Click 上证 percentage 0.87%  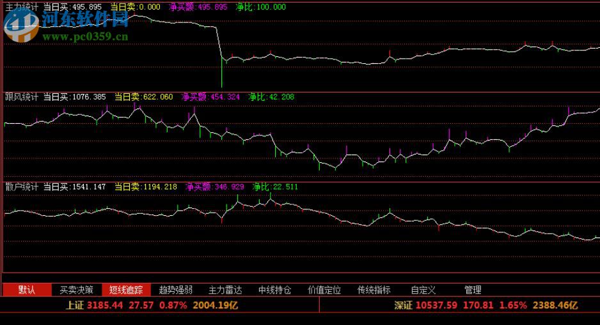tap(173, 305)
